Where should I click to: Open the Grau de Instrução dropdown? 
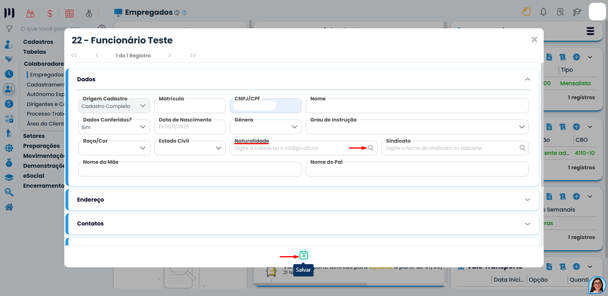pyautogui.click(x=417, y=127)
